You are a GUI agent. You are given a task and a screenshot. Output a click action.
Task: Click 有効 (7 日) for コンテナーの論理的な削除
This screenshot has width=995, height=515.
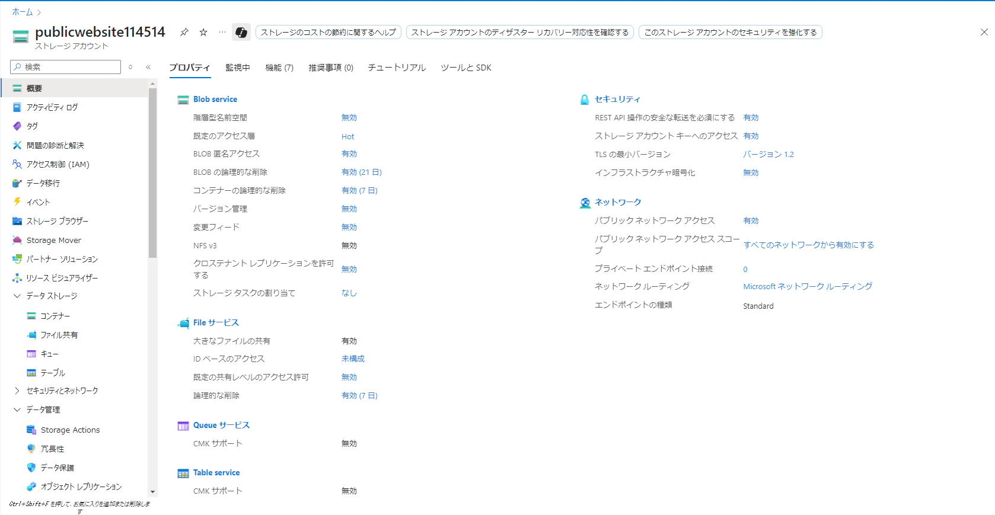click(359, 190)
